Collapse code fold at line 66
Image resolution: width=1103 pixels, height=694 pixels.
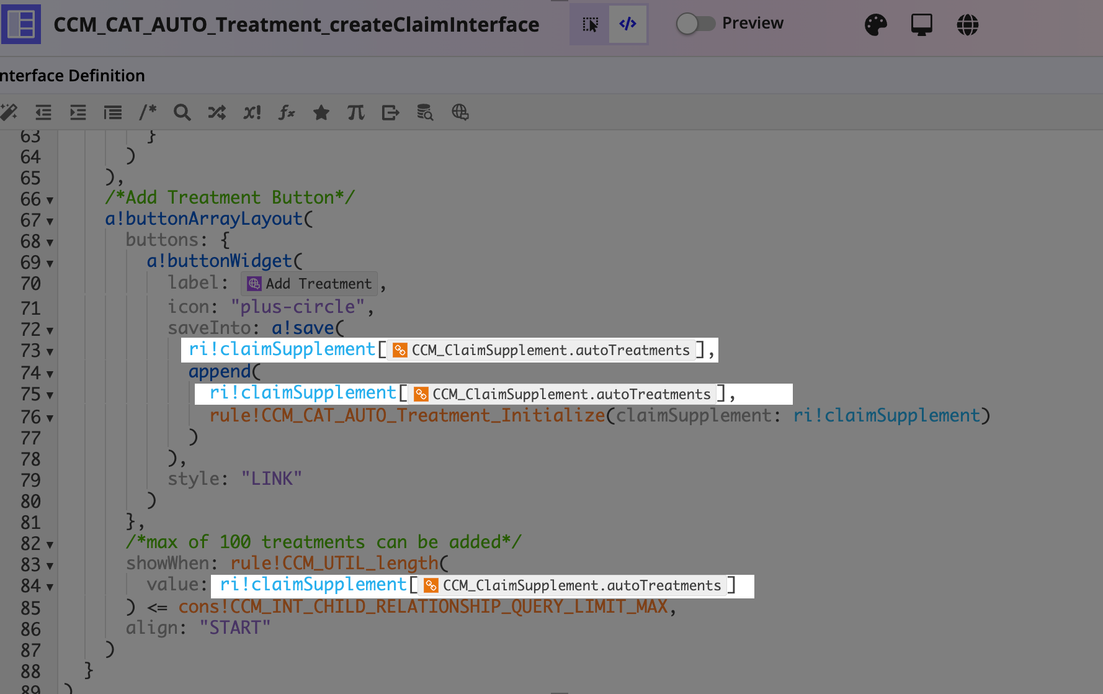(x=50, y=201)
